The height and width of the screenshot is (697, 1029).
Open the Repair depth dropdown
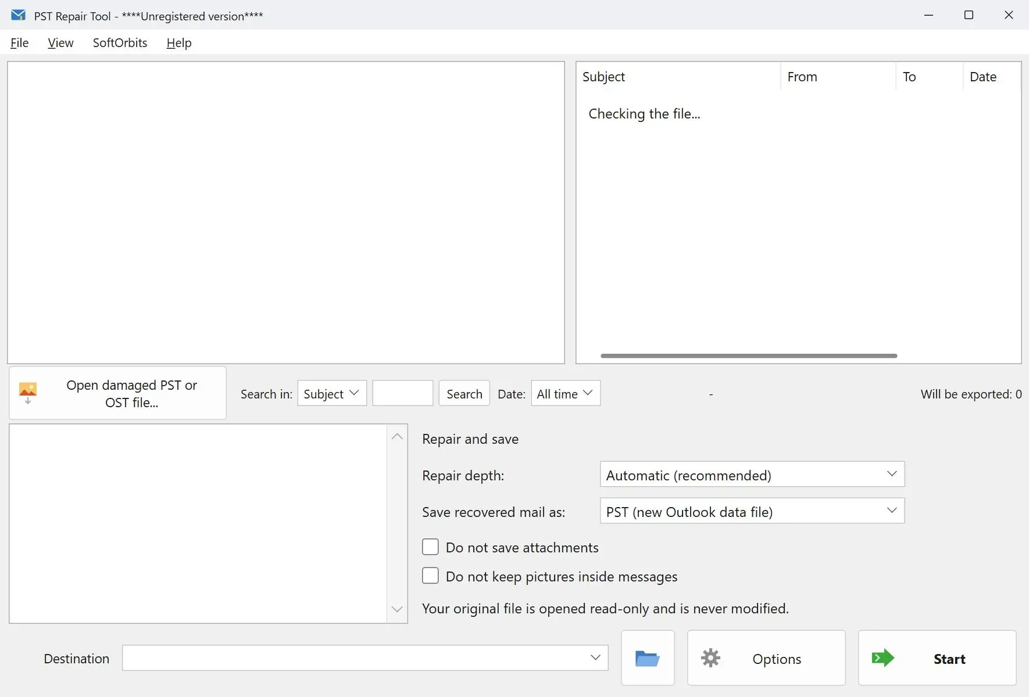click(x=752, y=475)
